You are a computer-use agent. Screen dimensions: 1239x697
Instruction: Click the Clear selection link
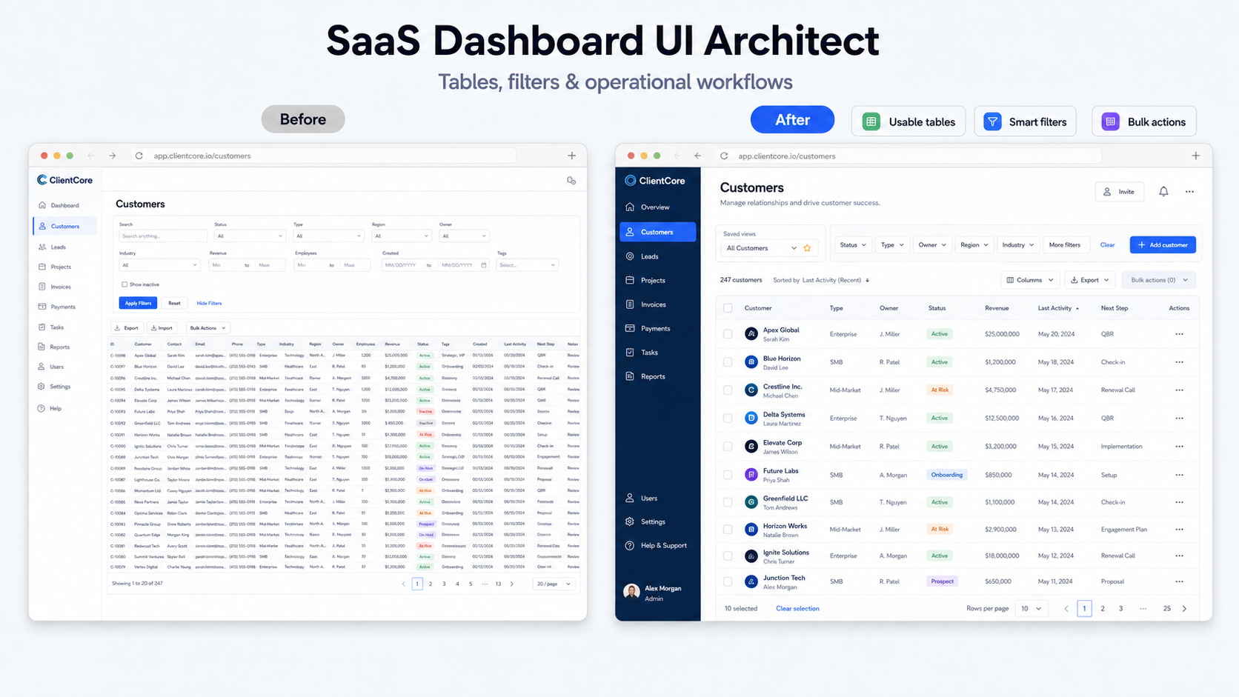click(797, 609)
